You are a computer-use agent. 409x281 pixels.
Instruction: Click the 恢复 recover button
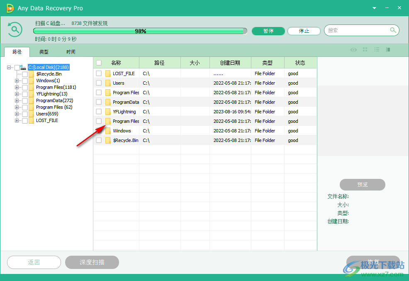click(373, 261)
